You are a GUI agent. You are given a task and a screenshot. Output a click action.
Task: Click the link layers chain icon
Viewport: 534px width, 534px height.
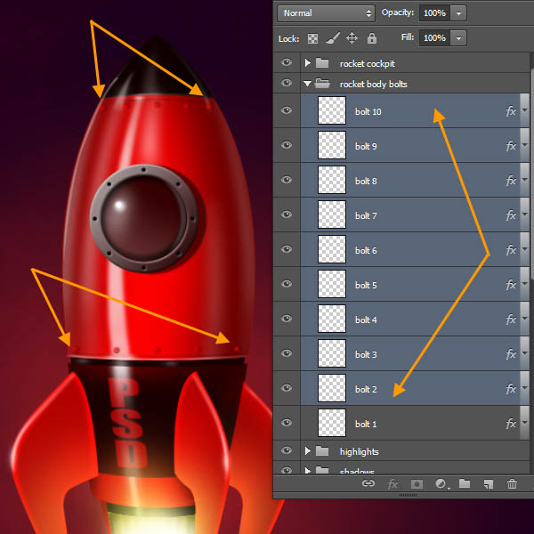tap(368, 484)
